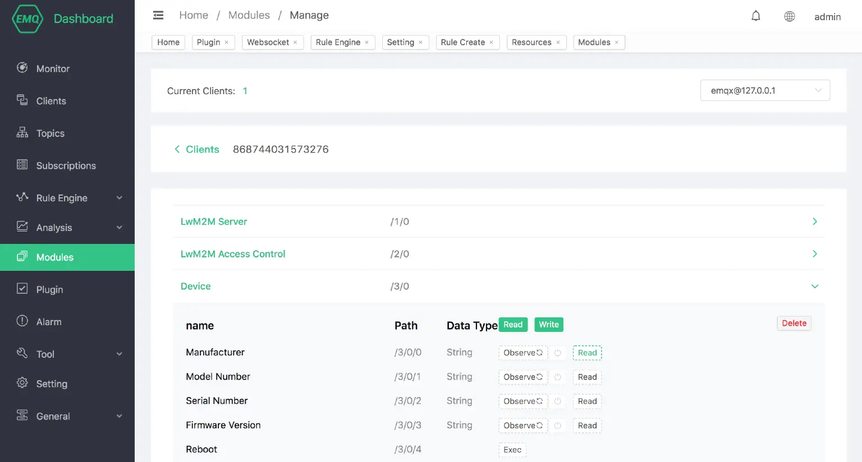Switch to the Resources tab
Screen dimensions: 862x462
point(531,43)
